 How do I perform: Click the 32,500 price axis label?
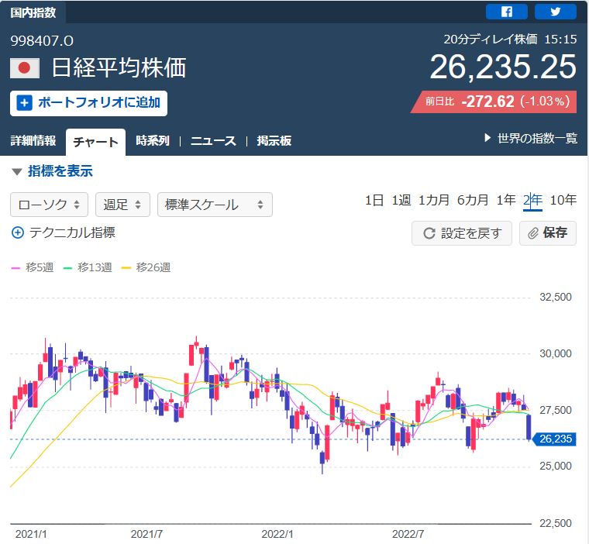pos(556,297)
